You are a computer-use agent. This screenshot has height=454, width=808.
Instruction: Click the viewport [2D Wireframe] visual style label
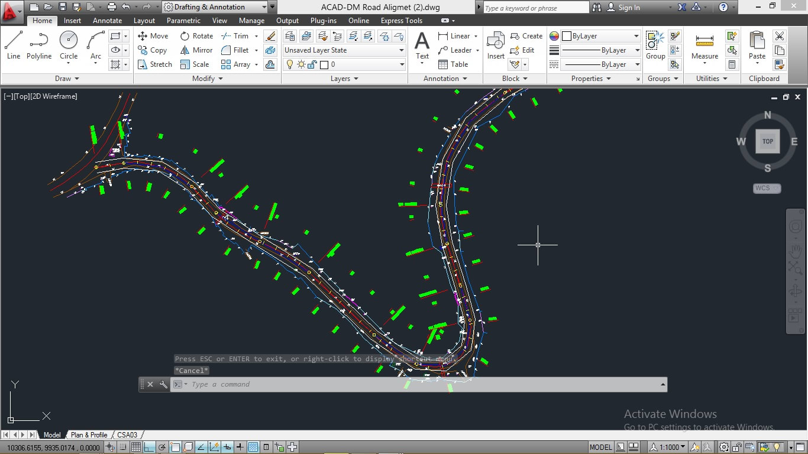click(54, 96)
